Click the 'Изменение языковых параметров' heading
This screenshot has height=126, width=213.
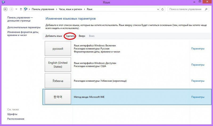pos(71,19)
